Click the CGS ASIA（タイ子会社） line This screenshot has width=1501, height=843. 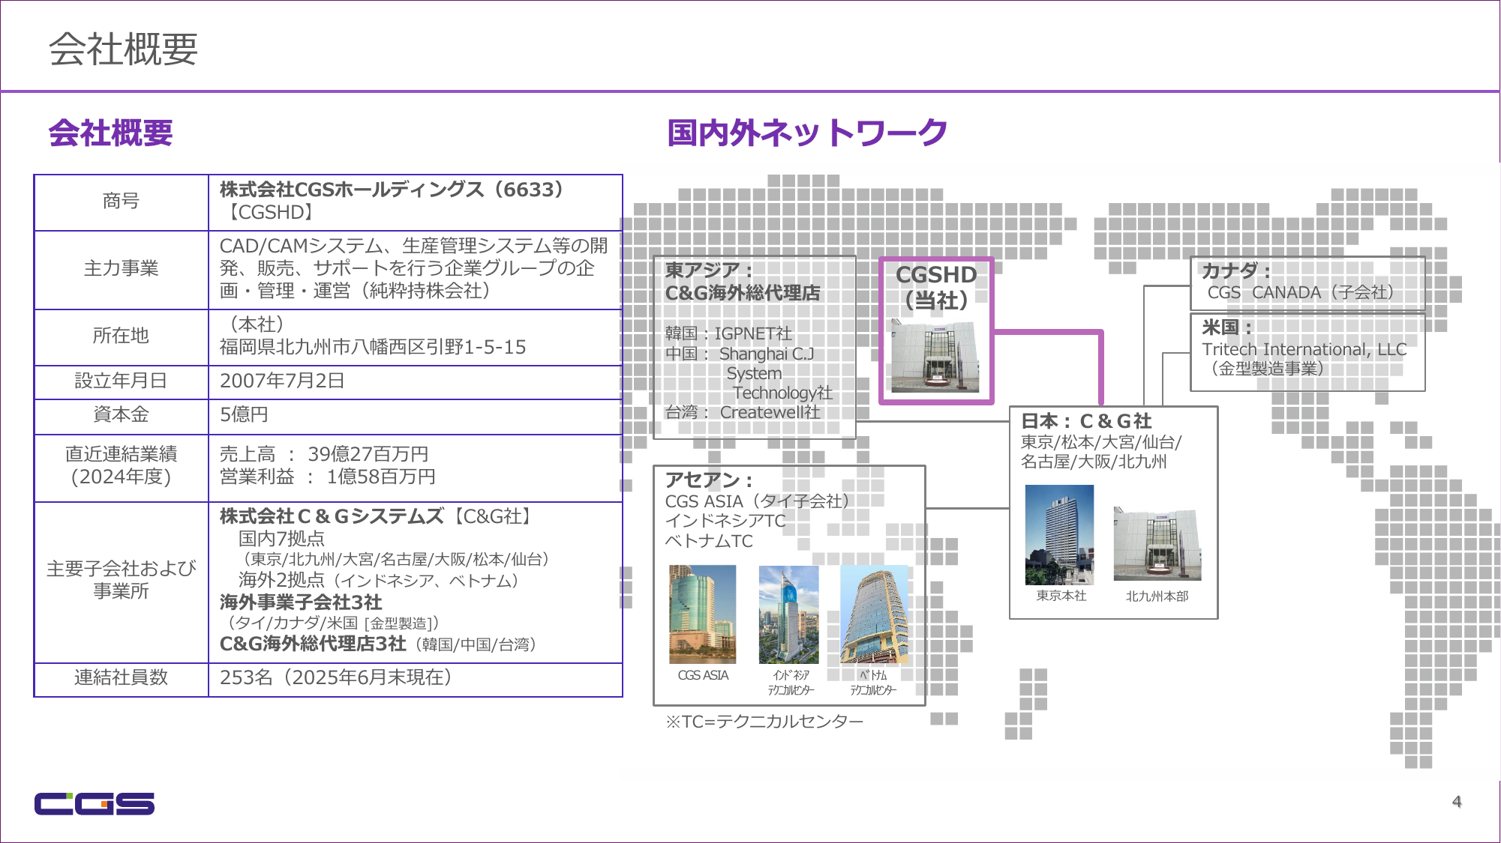click(x=758, y=501)
